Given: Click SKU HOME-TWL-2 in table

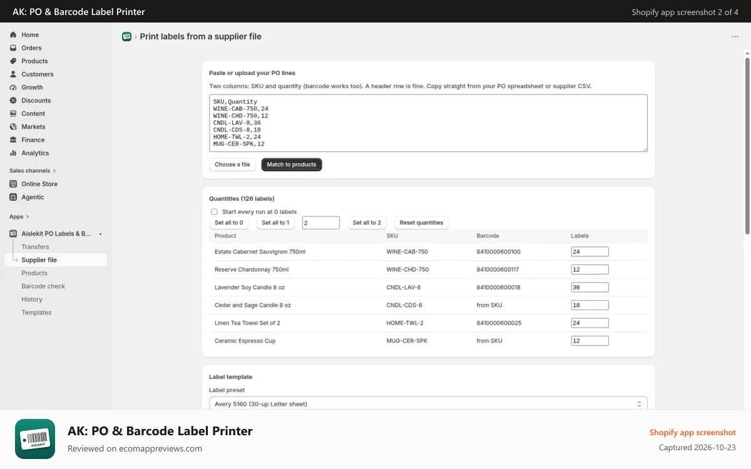Looking at the screenshot, I should click(405, 323).
